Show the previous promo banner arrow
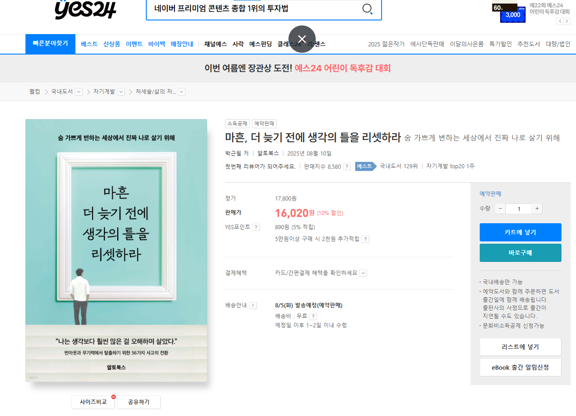This screenshot has height=416, width=576. coord(560,21)
